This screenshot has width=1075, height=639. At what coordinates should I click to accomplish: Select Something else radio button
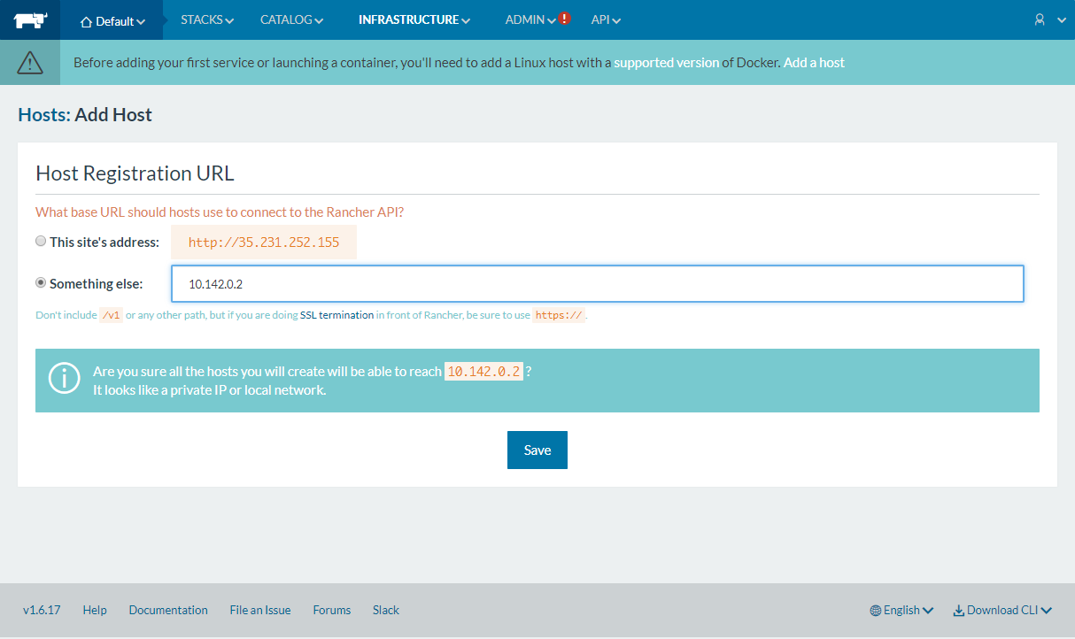pyautogui.click(x=41, y=283)
